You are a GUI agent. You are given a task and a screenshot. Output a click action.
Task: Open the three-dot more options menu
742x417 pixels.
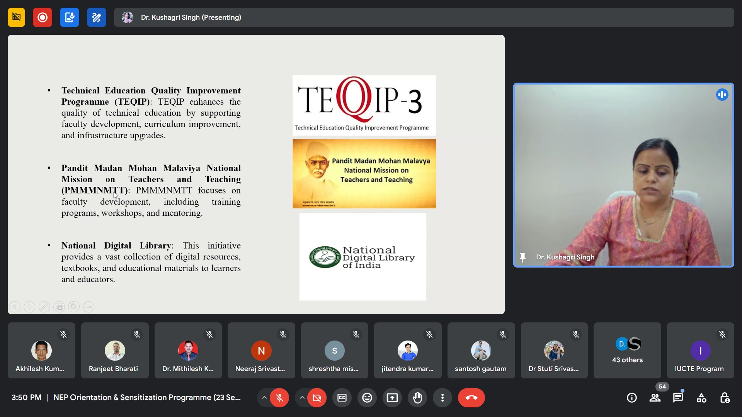[x=442, y=398]
